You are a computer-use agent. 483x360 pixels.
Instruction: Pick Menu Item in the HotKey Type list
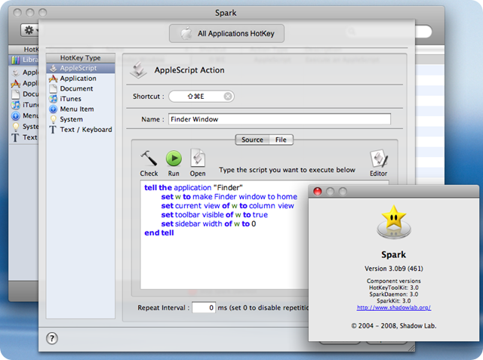(76, 109)
